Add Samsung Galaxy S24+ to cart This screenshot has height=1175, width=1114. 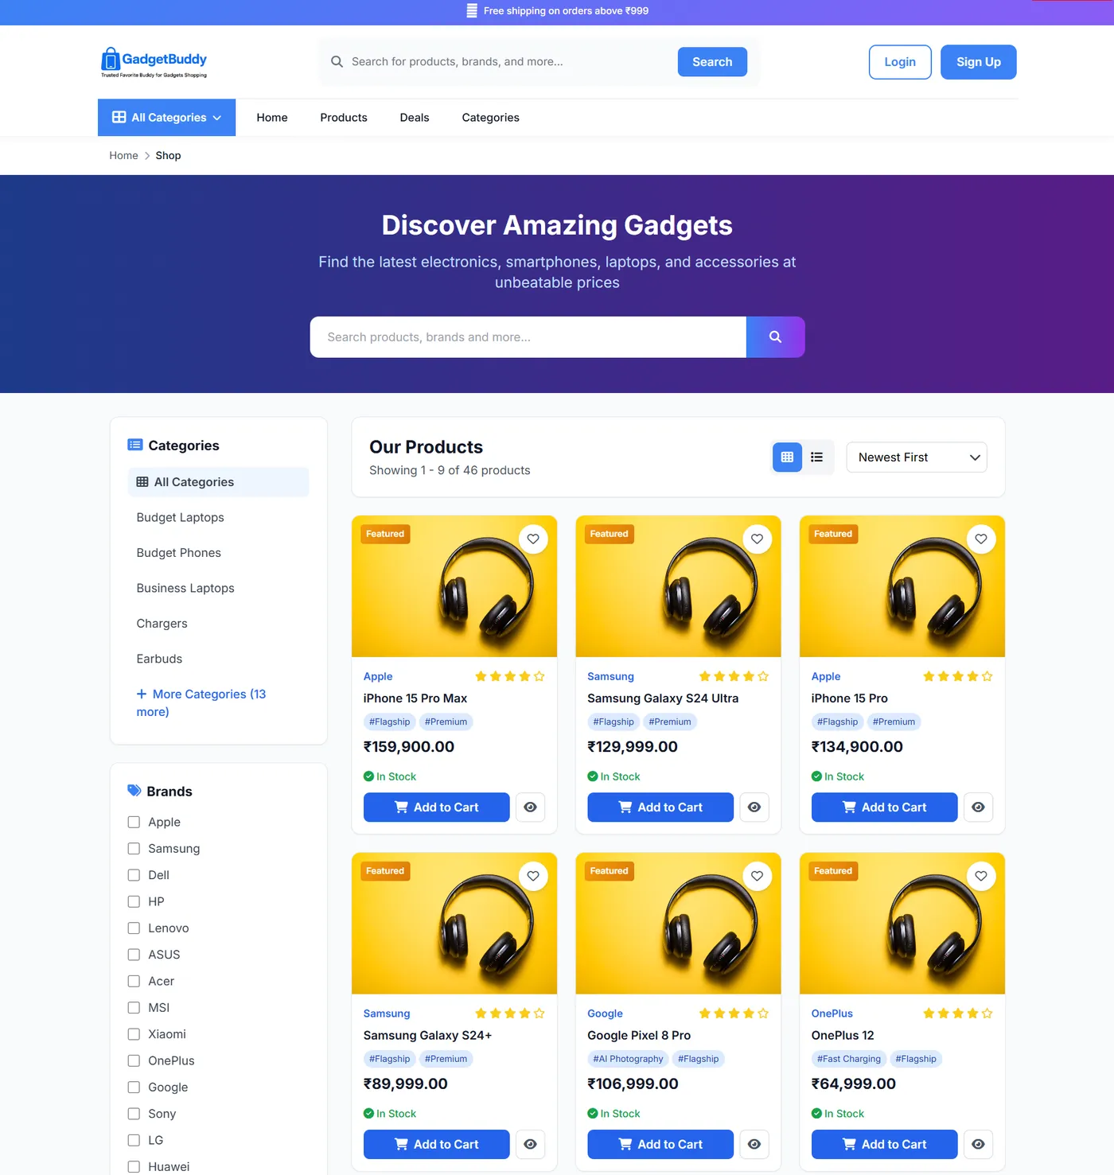pos(436,1144)
